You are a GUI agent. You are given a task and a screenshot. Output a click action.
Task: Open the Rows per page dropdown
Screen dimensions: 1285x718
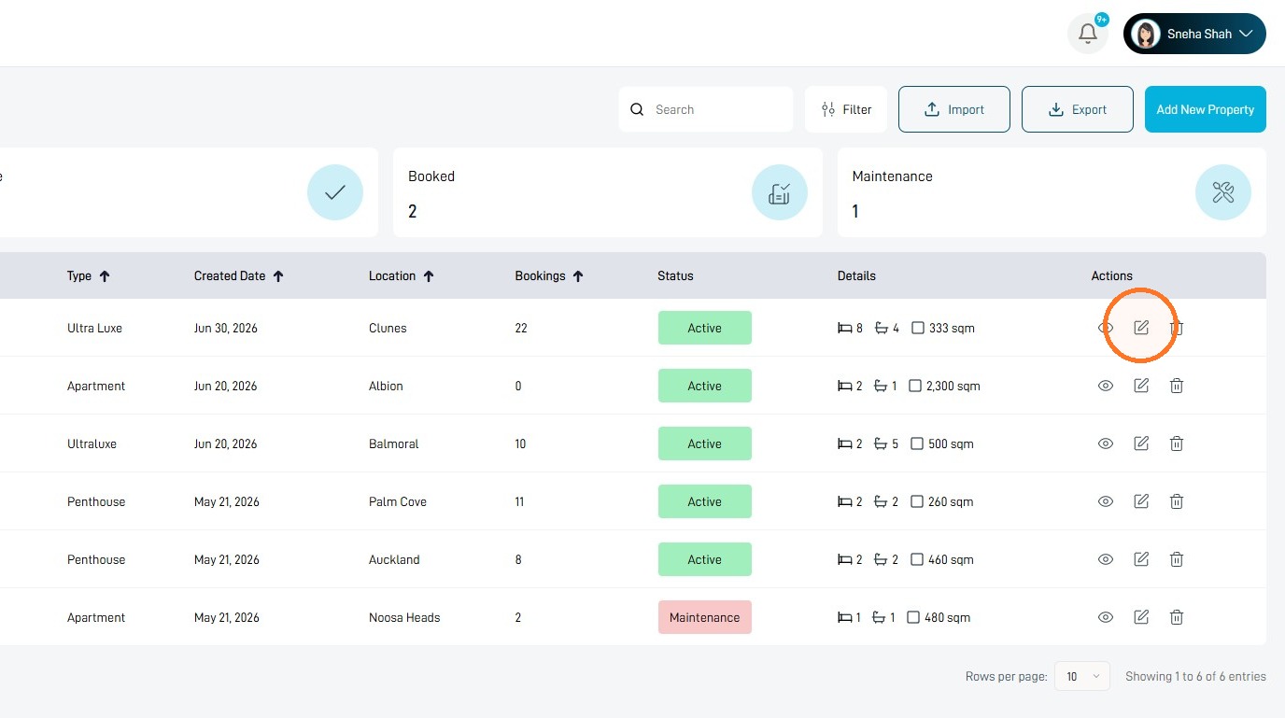[1082, 676]
